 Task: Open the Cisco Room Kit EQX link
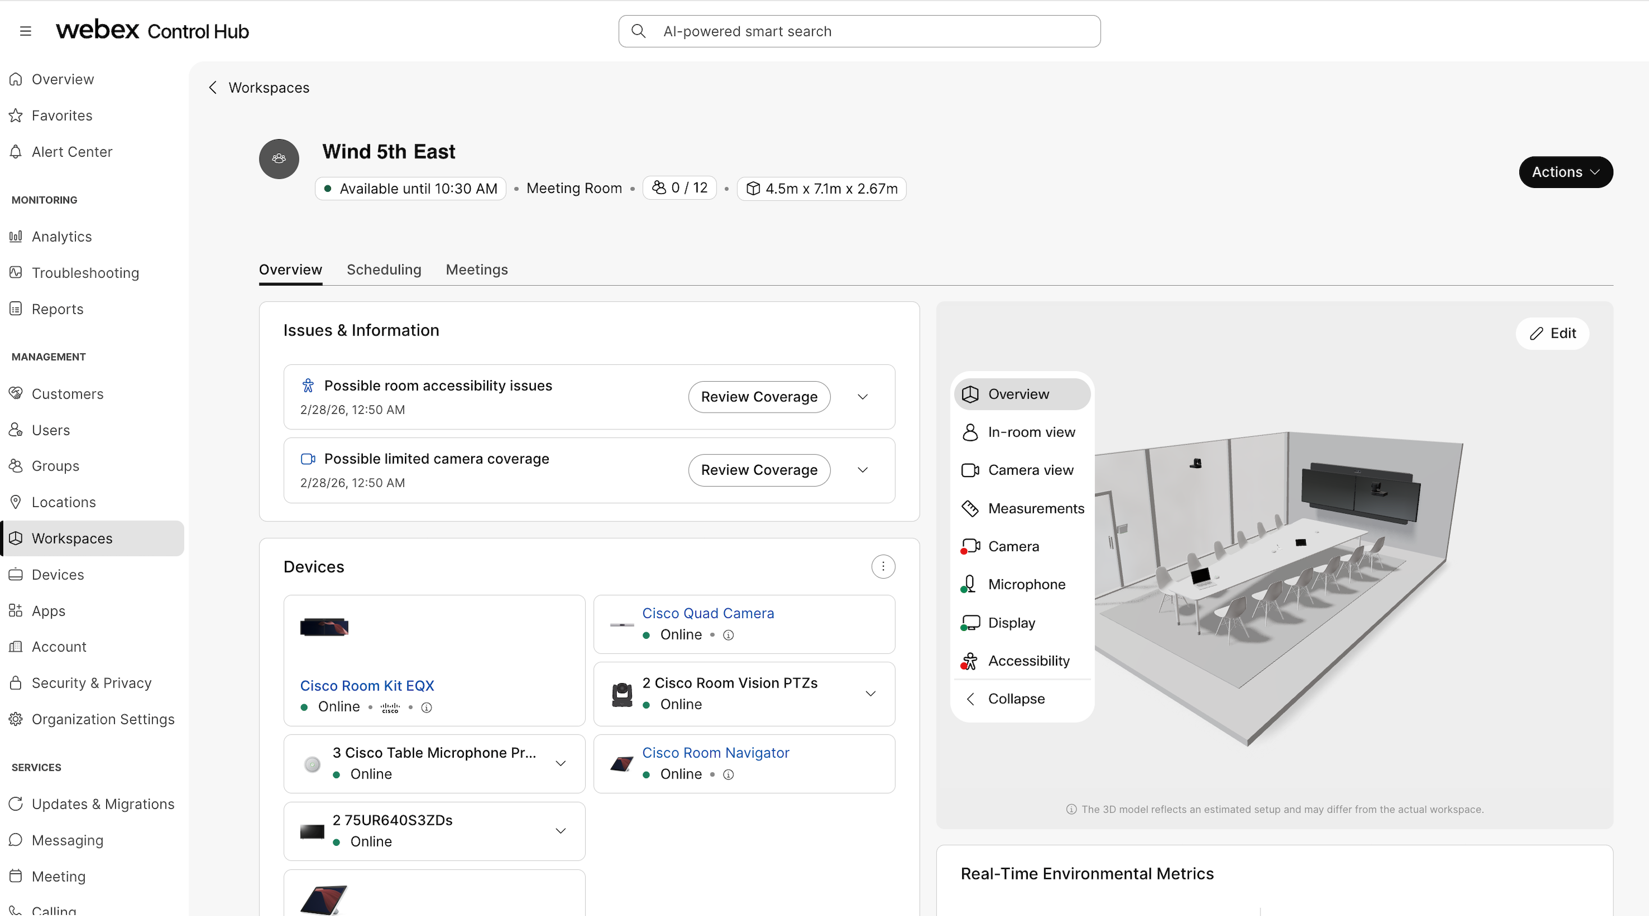pyautogui.click(x=367, y=685)
